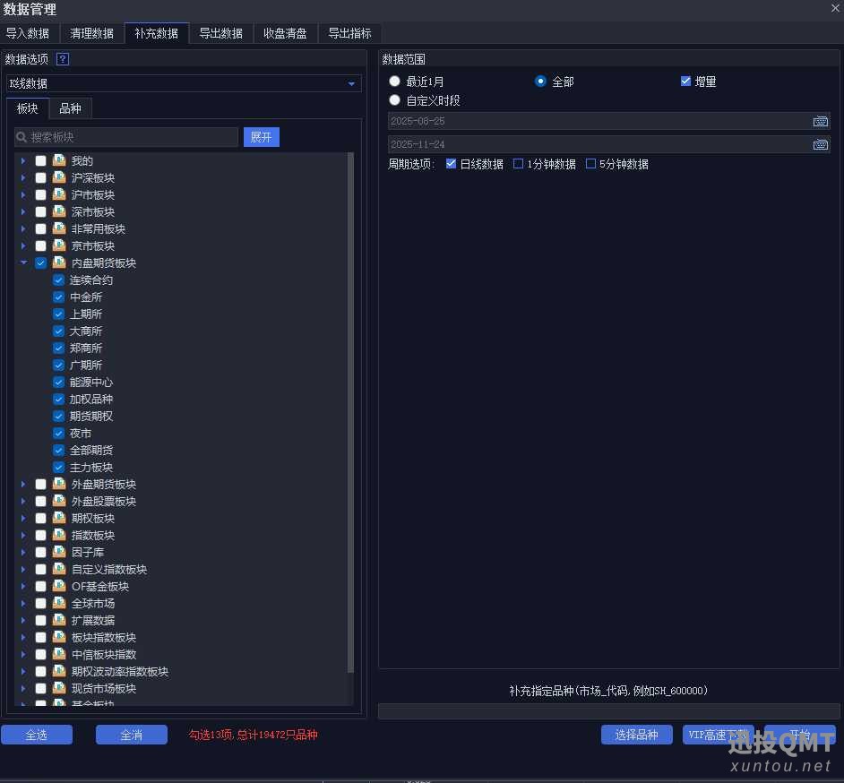Switch to the 品种 sub-tab
The image size is (844, 783).
(70, 108)
